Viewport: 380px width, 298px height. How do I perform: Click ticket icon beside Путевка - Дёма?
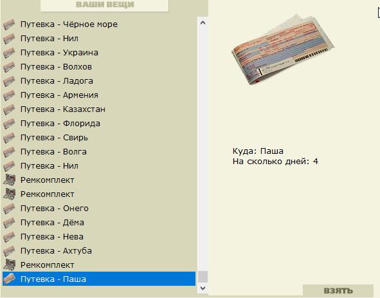[9, 223]
